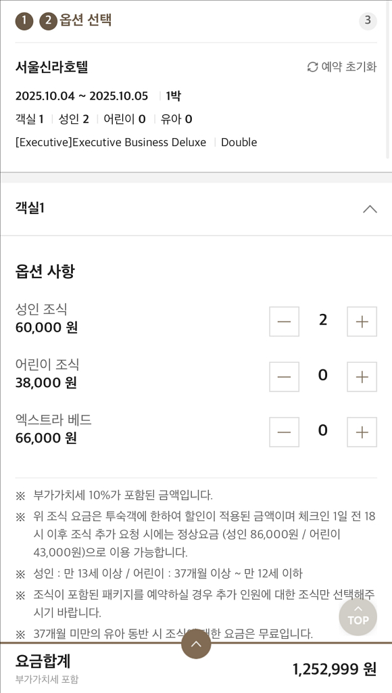Click the plus icon for 엑스트라 베드
392x693 pixels.
[x=362, y=432]
